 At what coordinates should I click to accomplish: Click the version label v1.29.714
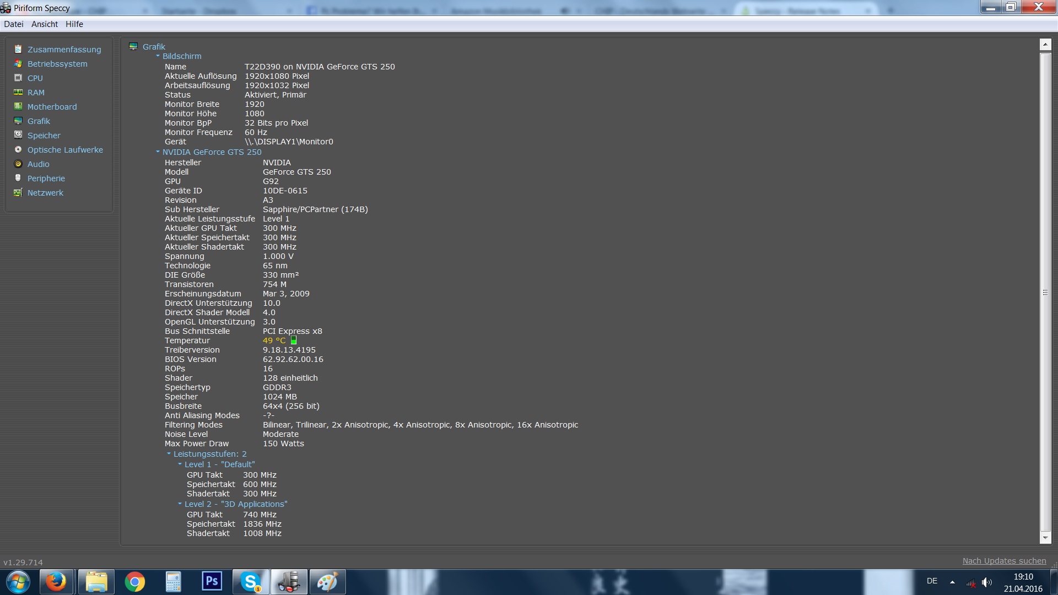point(23,562)
